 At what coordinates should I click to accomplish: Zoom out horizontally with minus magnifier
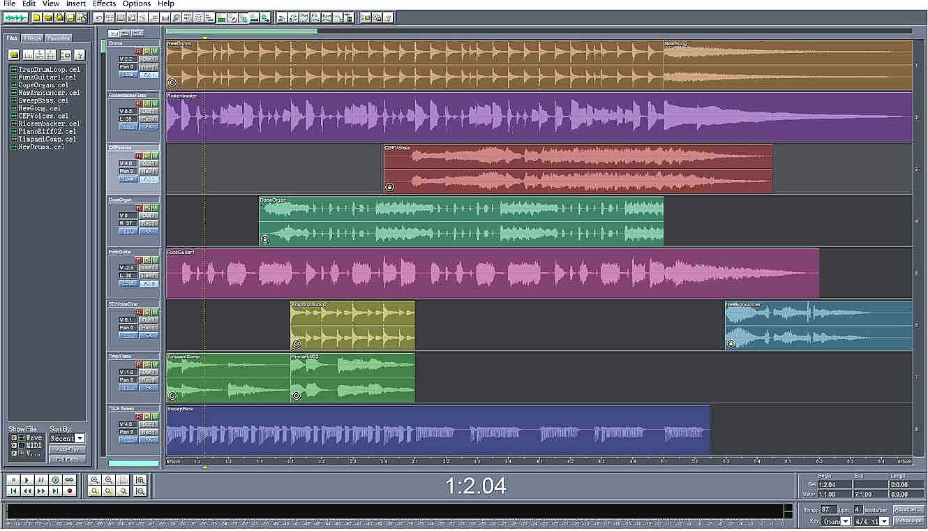[x=109, y=480]
